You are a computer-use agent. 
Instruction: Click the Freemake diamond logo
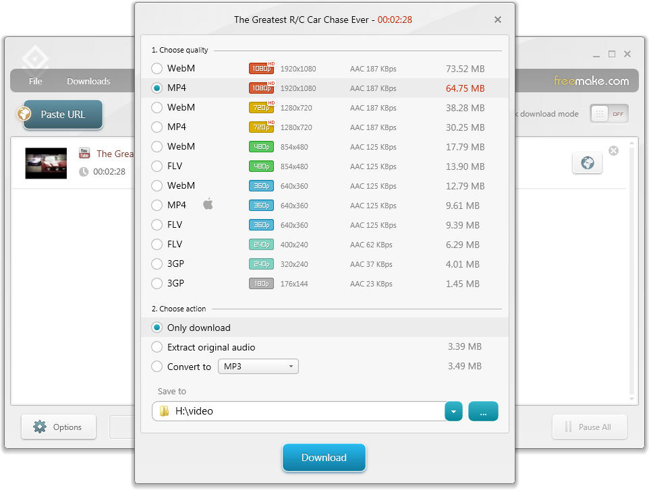point(35,59)
